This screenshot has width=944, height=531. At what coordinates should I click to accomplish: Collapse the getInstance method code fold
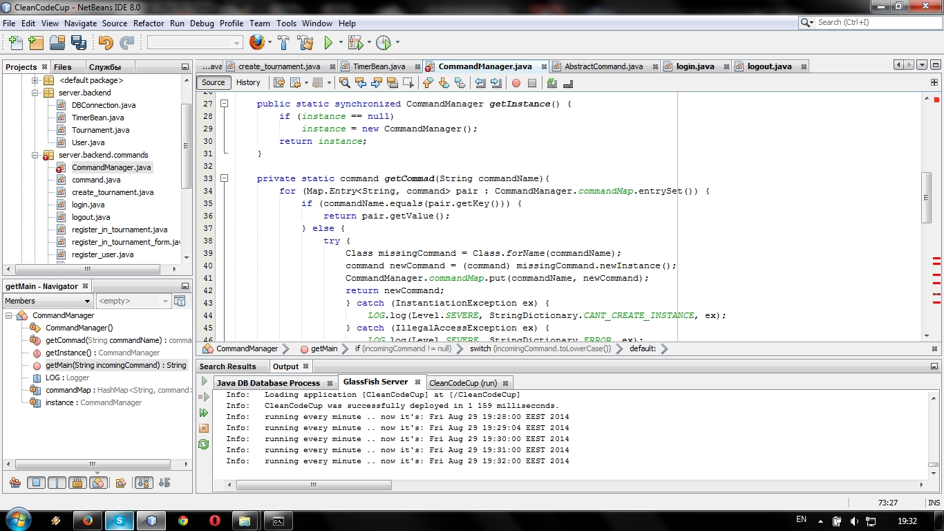coord(224,104)
